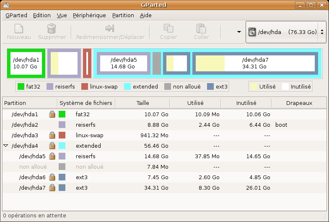Click the padlock icon on the /dev/hda4 row
The height and width of the screenshot is (222, 329).
pyautogui.click(x=52, y=146)
